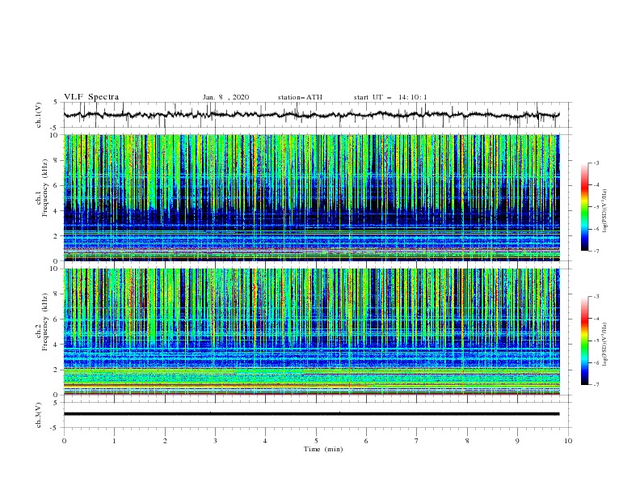
Task: Click time axis tick label "7"
Action: (417, 441)
